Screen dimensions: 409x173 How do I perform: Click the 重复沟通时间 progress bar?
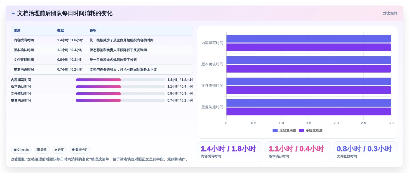pyautogui.click(x=120, y=100)
